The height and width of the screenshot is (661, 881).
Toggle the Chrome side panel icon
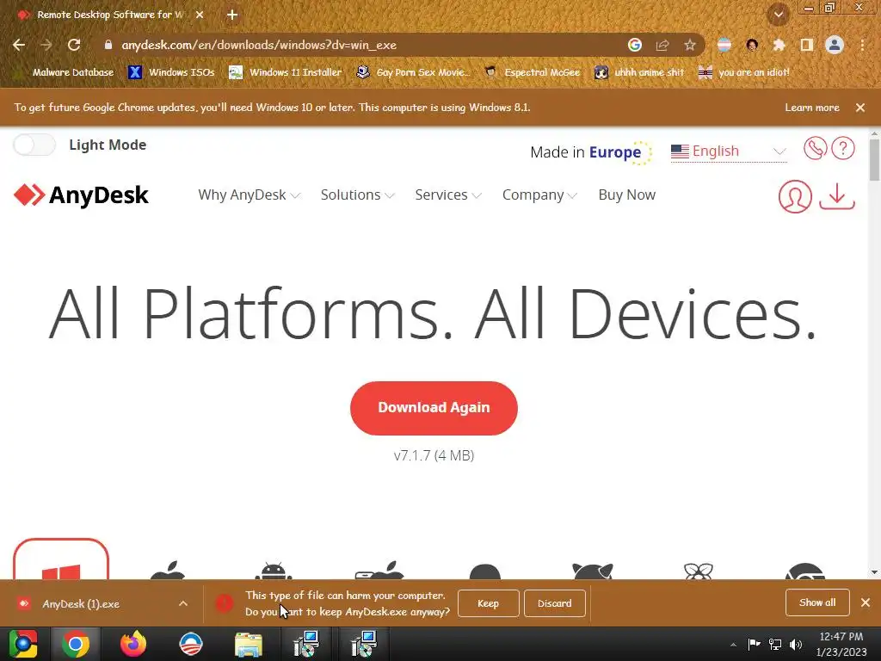click(x=807, y=45)
